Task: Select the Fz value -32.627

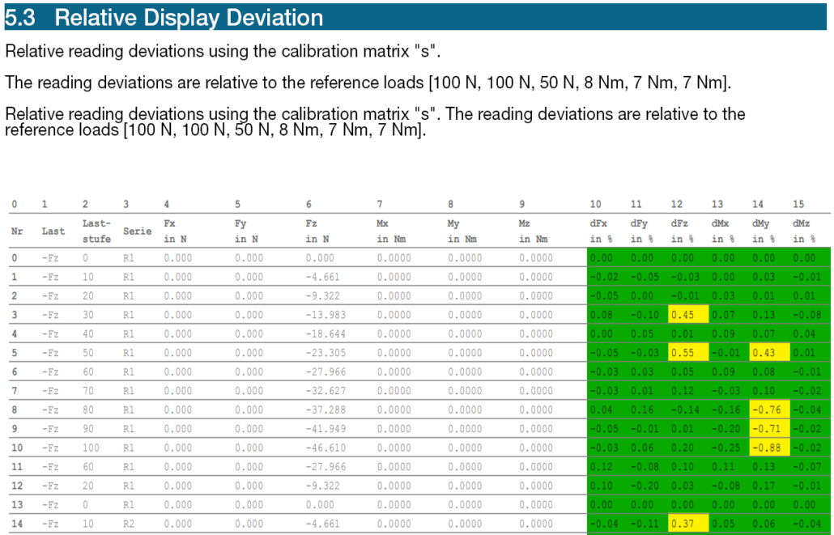Action: pyautogui.click(x=326, y=391)
